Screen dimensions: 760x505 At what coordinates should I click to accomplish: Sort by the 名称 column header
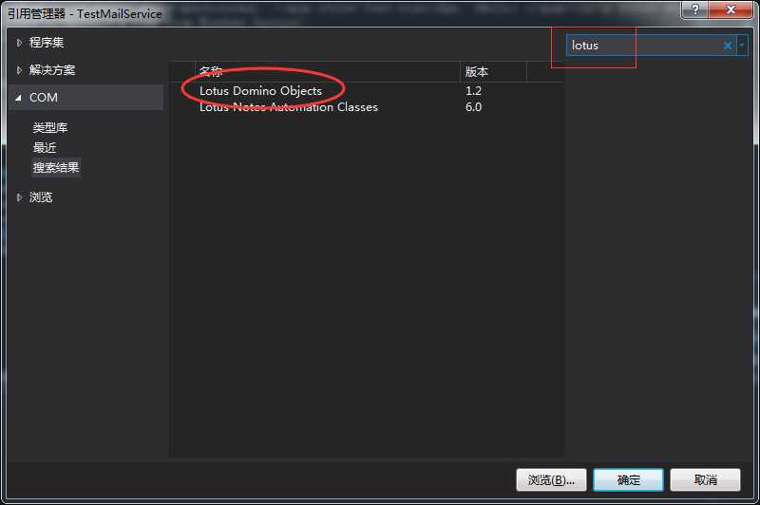(327, 71)
